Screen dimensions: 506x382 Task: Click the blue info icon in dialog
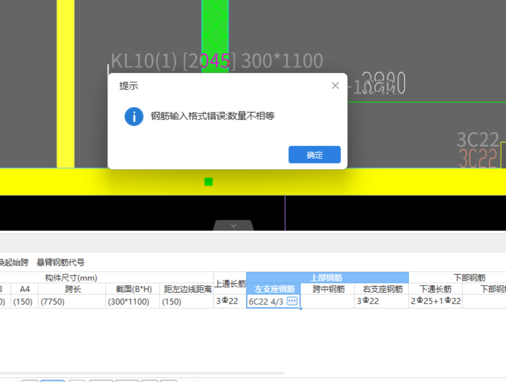(x=134, y=116)
